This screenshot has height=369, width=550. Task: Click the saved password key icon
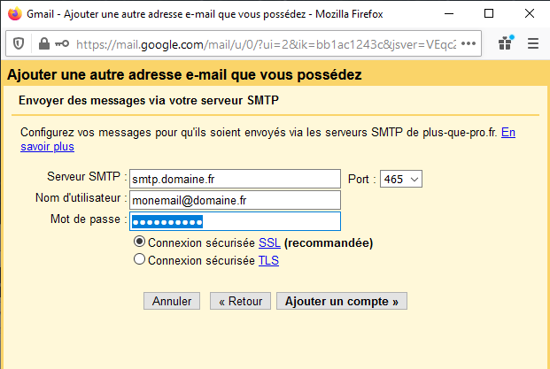(62, 44)
